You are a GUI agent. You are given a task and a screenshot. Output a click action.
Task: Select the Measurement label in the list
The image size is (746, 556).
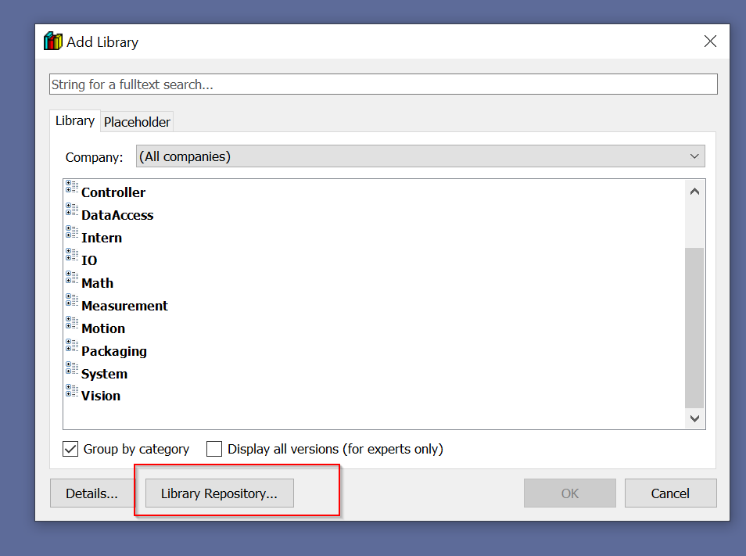click(x=124, y=306)
